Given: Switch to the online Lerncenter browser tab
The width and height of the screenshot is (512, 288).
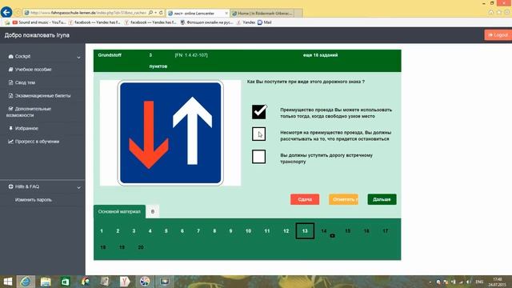Looking at the screenshot, I should pyautogui.click(x=198, y=13).
